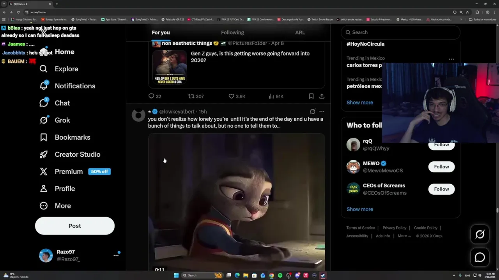Show more accounts to follow
This screenshot has height=280, width=499.
[360, 209]
